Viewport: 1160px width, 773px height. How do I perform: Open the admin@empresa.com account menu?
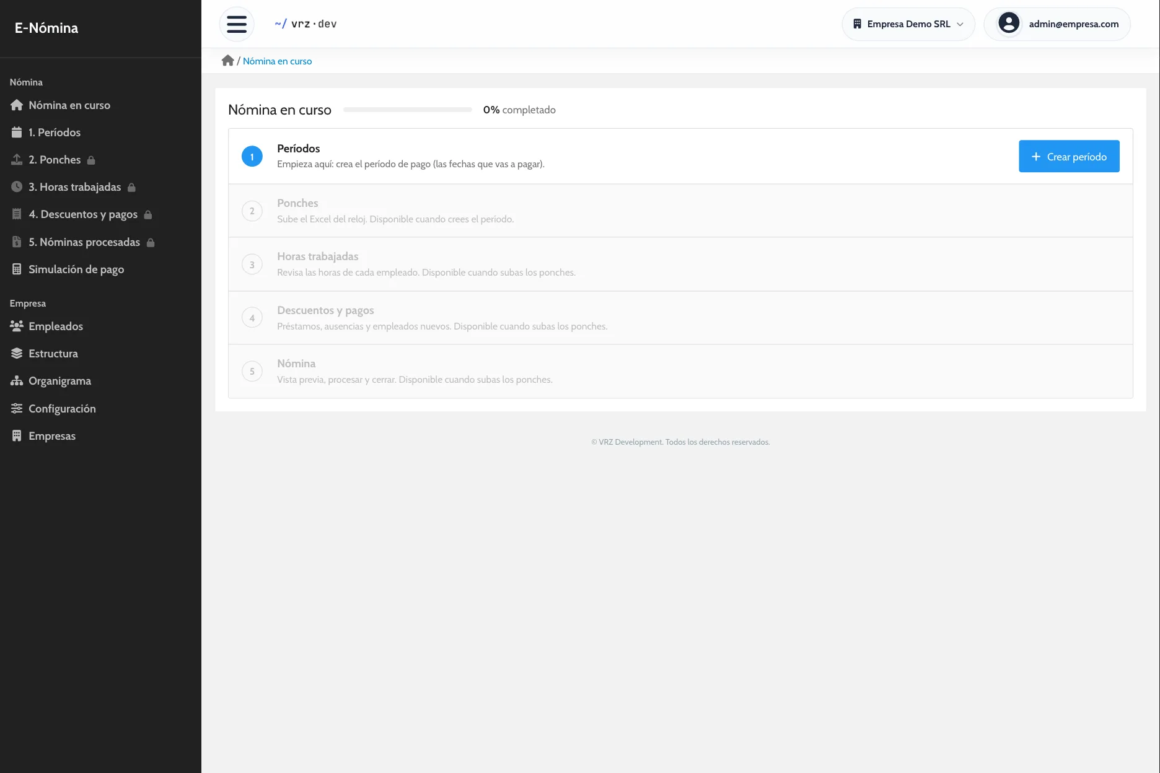coord(1057,24)
